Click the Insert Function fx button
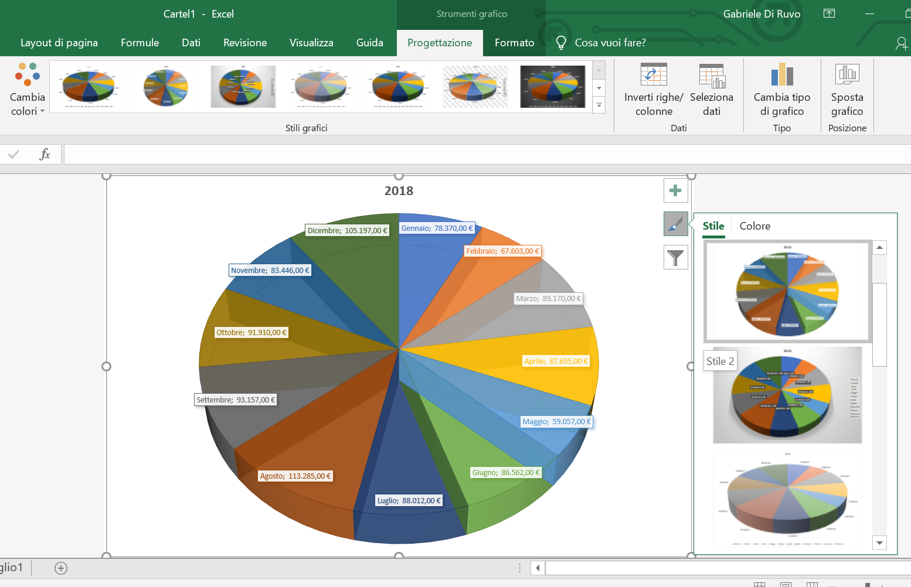911x587 pixels. (x=45, y=154)
